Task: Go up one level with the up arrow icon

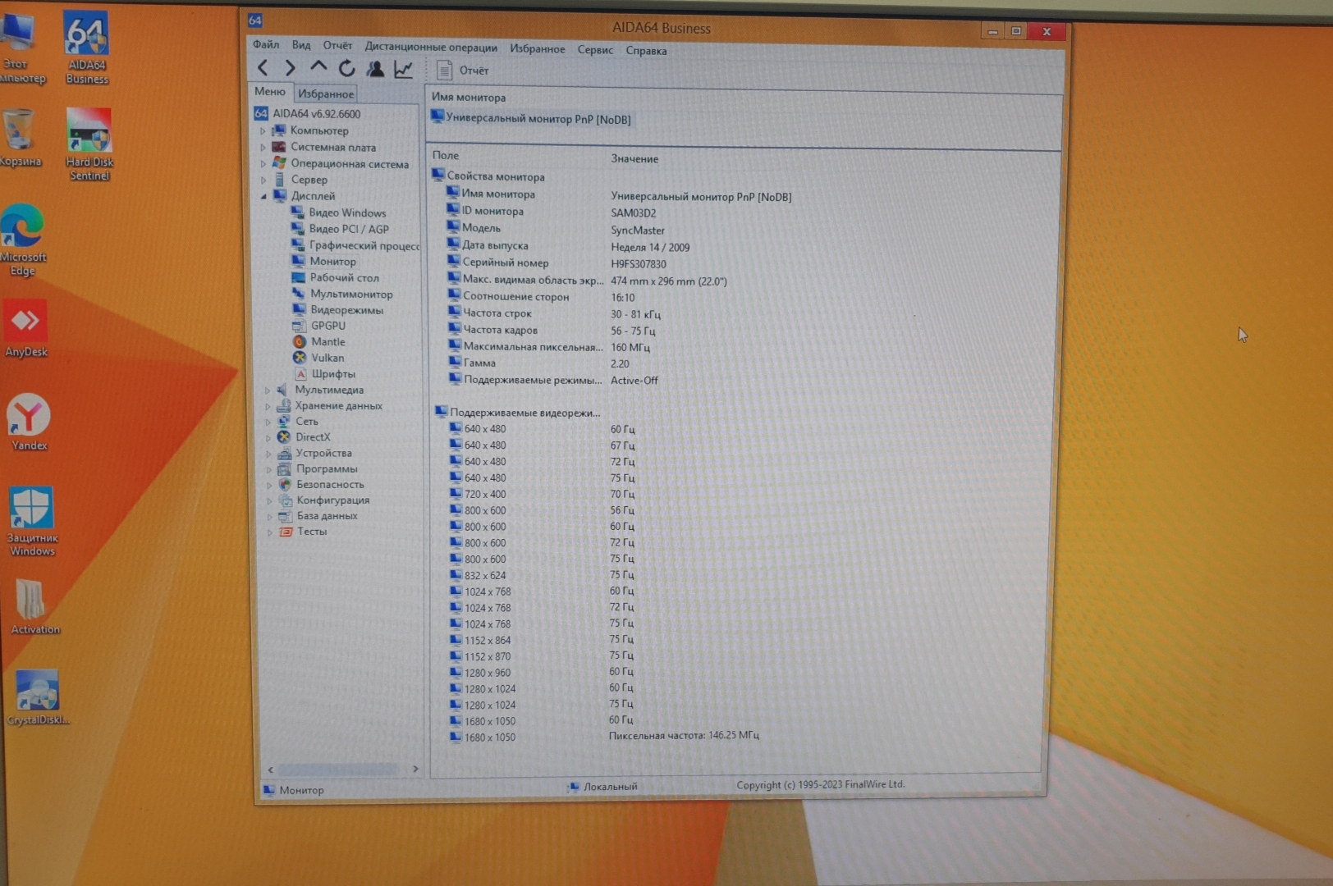Action: point(318,68)
